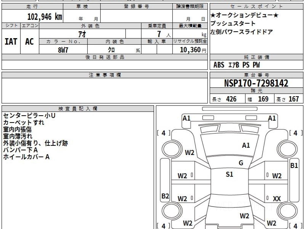
Task: Select the exterior color value アオ
Action: (82, 34)
